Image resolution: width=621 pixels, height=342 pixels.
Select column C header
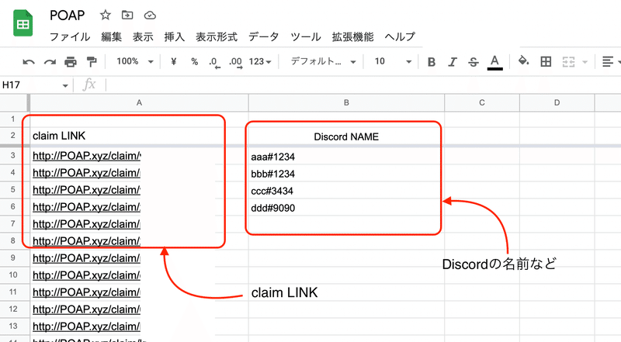click(482, 103)
